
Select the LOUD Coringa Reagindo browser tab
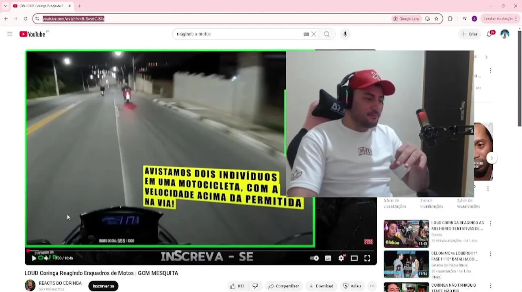coord(42,6)
